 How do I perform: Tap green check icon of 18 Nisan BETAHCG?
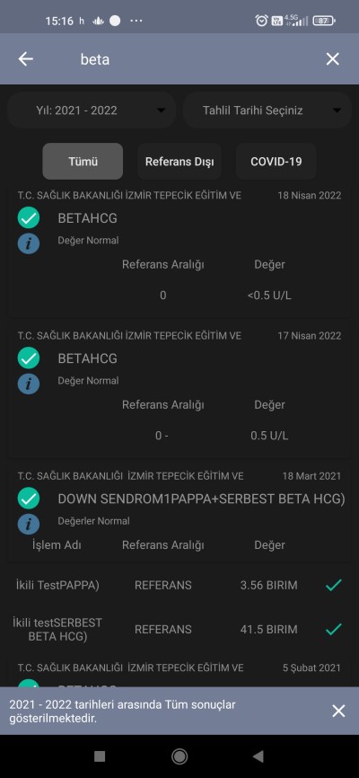(x=28, y=218)
